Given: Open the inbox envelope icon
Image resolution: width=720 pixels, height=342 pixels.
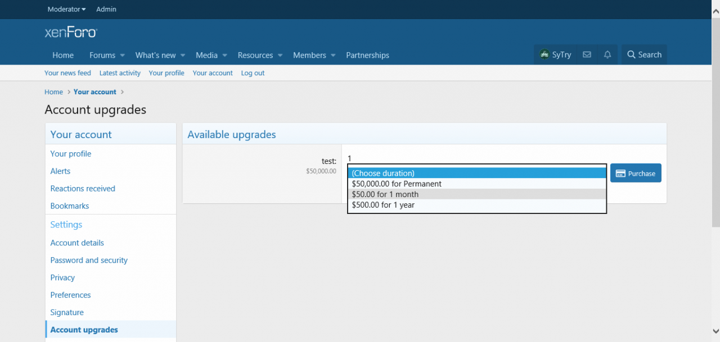Looking at the screenshot, I should pos(587,54).
